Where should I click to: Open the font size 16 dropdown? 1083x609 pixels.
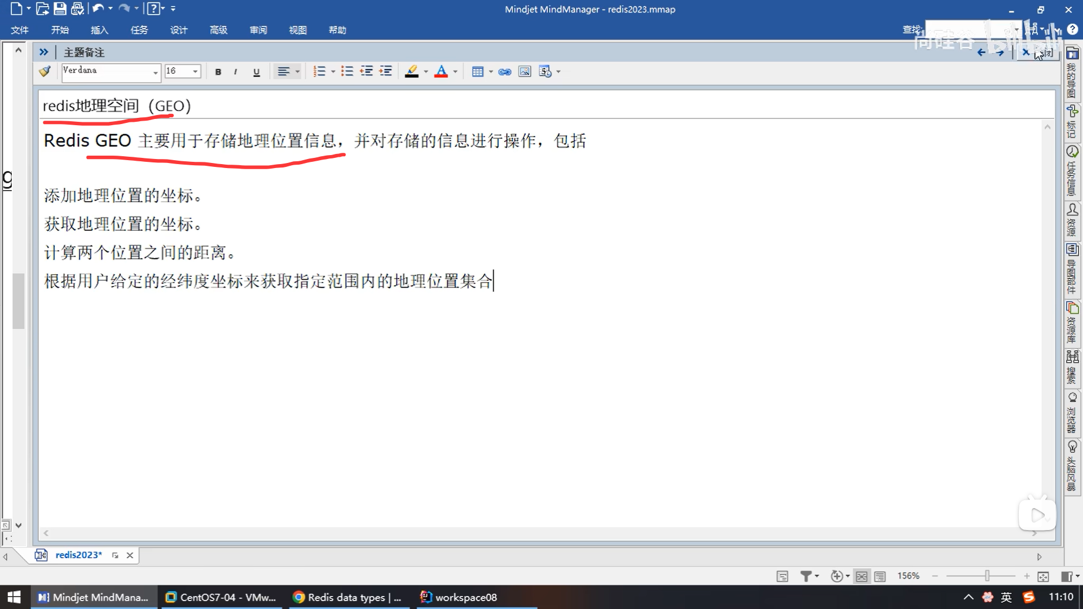tap(195, 72)
